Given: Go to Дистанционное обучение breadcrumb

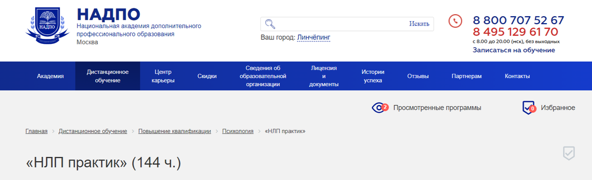Looking at the screenshot, I should click(93, 131).
